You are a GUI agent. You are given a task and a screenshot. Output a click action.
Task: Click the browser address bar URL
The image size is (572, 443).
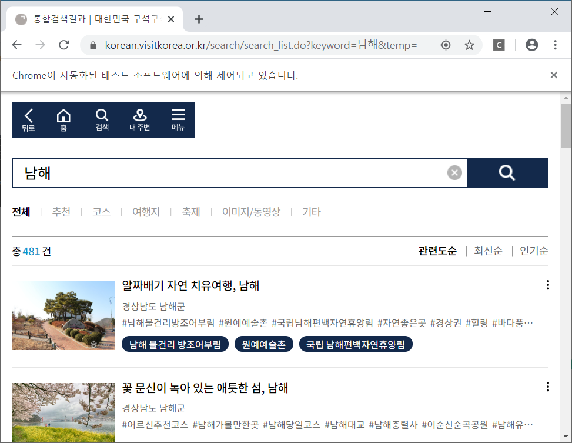pyautogui.click(x=261, y=45)
